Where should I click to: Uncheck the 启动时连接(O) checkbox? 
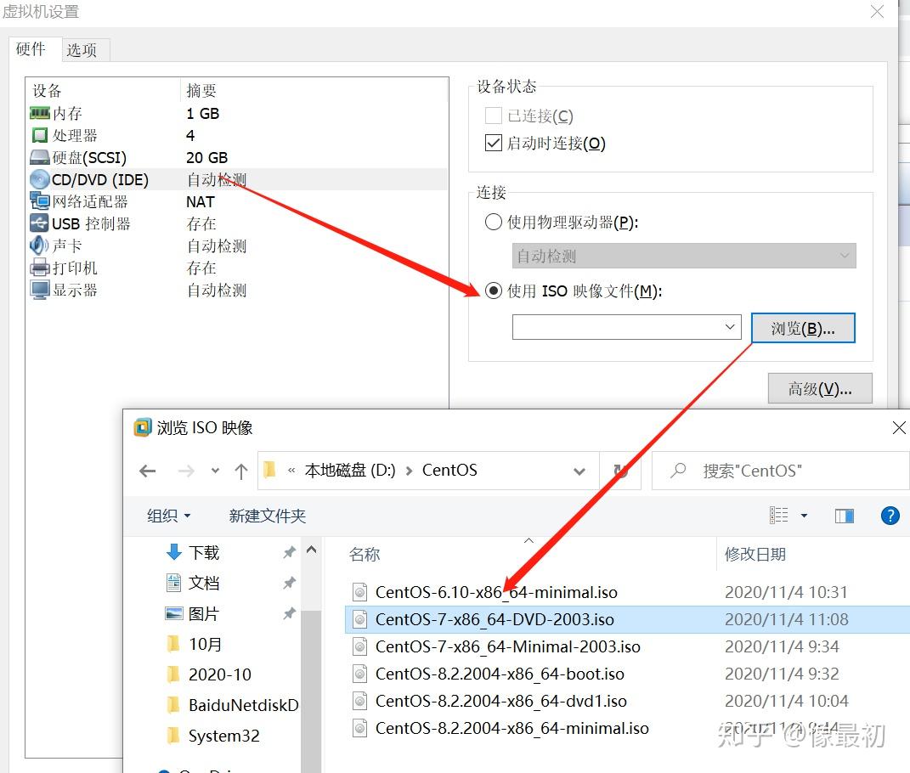coord(494,143)
